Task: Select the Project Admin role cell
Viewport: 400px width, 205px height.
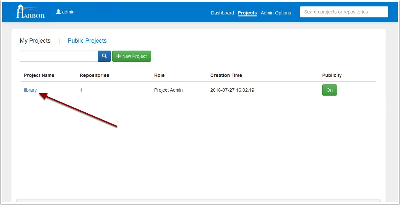Action: pyautogui.click(x=168, y=90)
